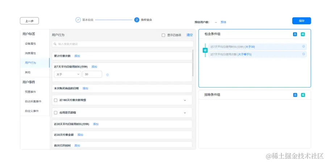Check the 近180天付费次数等级 checkbox
The height and width of the screenshot is (162, 326).
(55, 100)
